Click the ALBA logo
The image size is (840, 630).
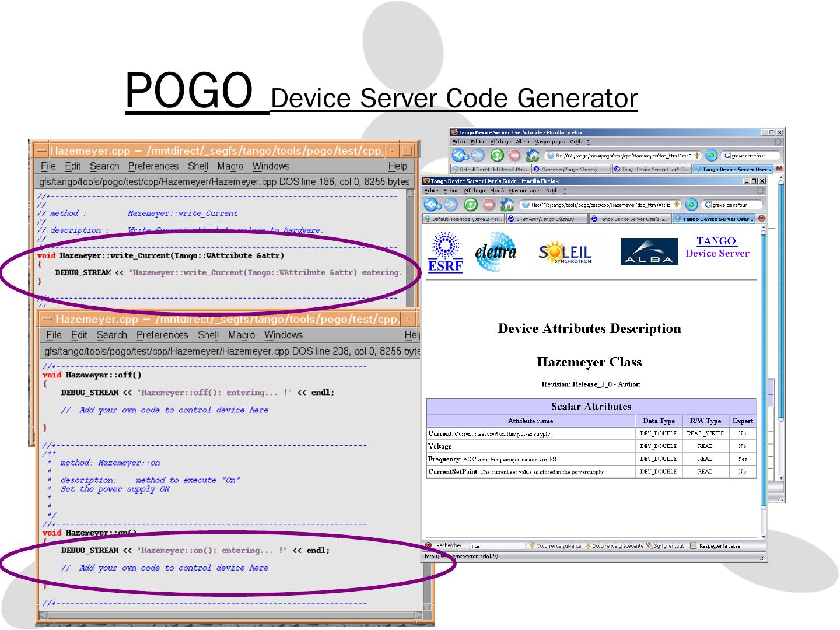(x=650, y=251)
